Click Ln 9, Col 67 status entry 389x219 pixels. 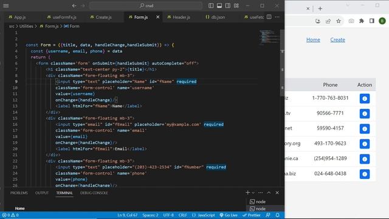coord(127,215)
